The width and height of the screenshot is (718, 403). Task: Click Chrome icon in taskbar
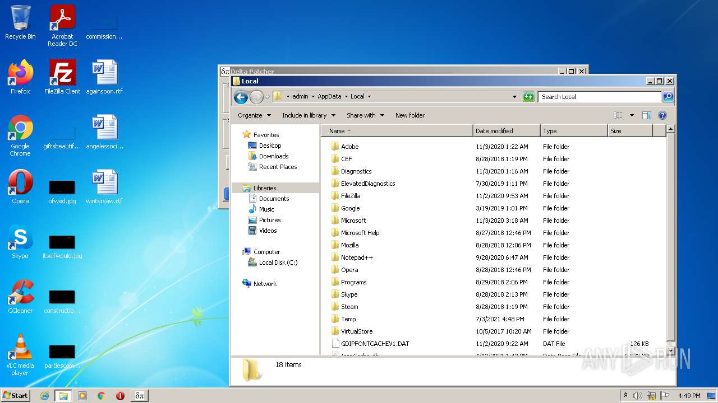point(102,396)
